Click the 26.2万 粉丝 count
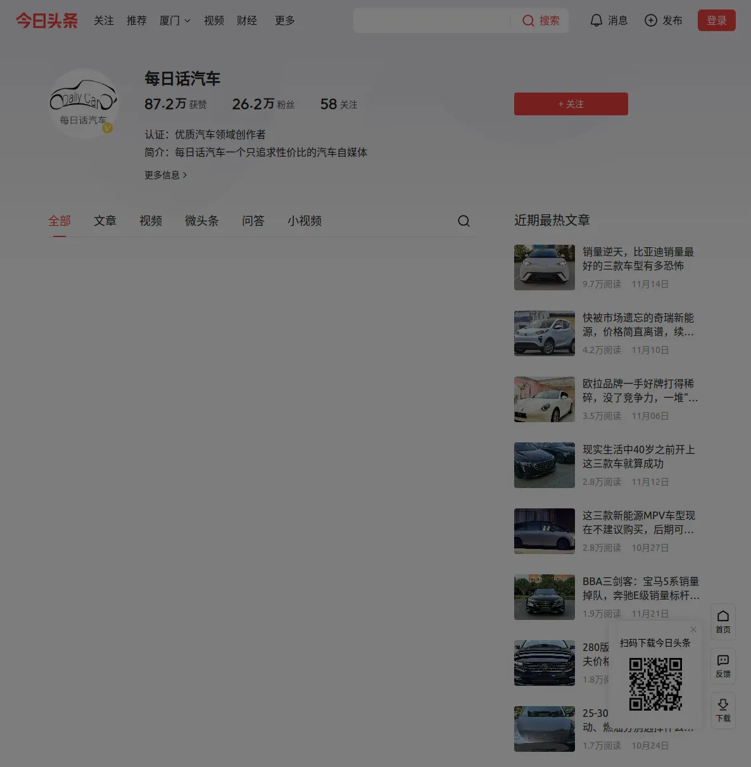 tap(263, 104)
